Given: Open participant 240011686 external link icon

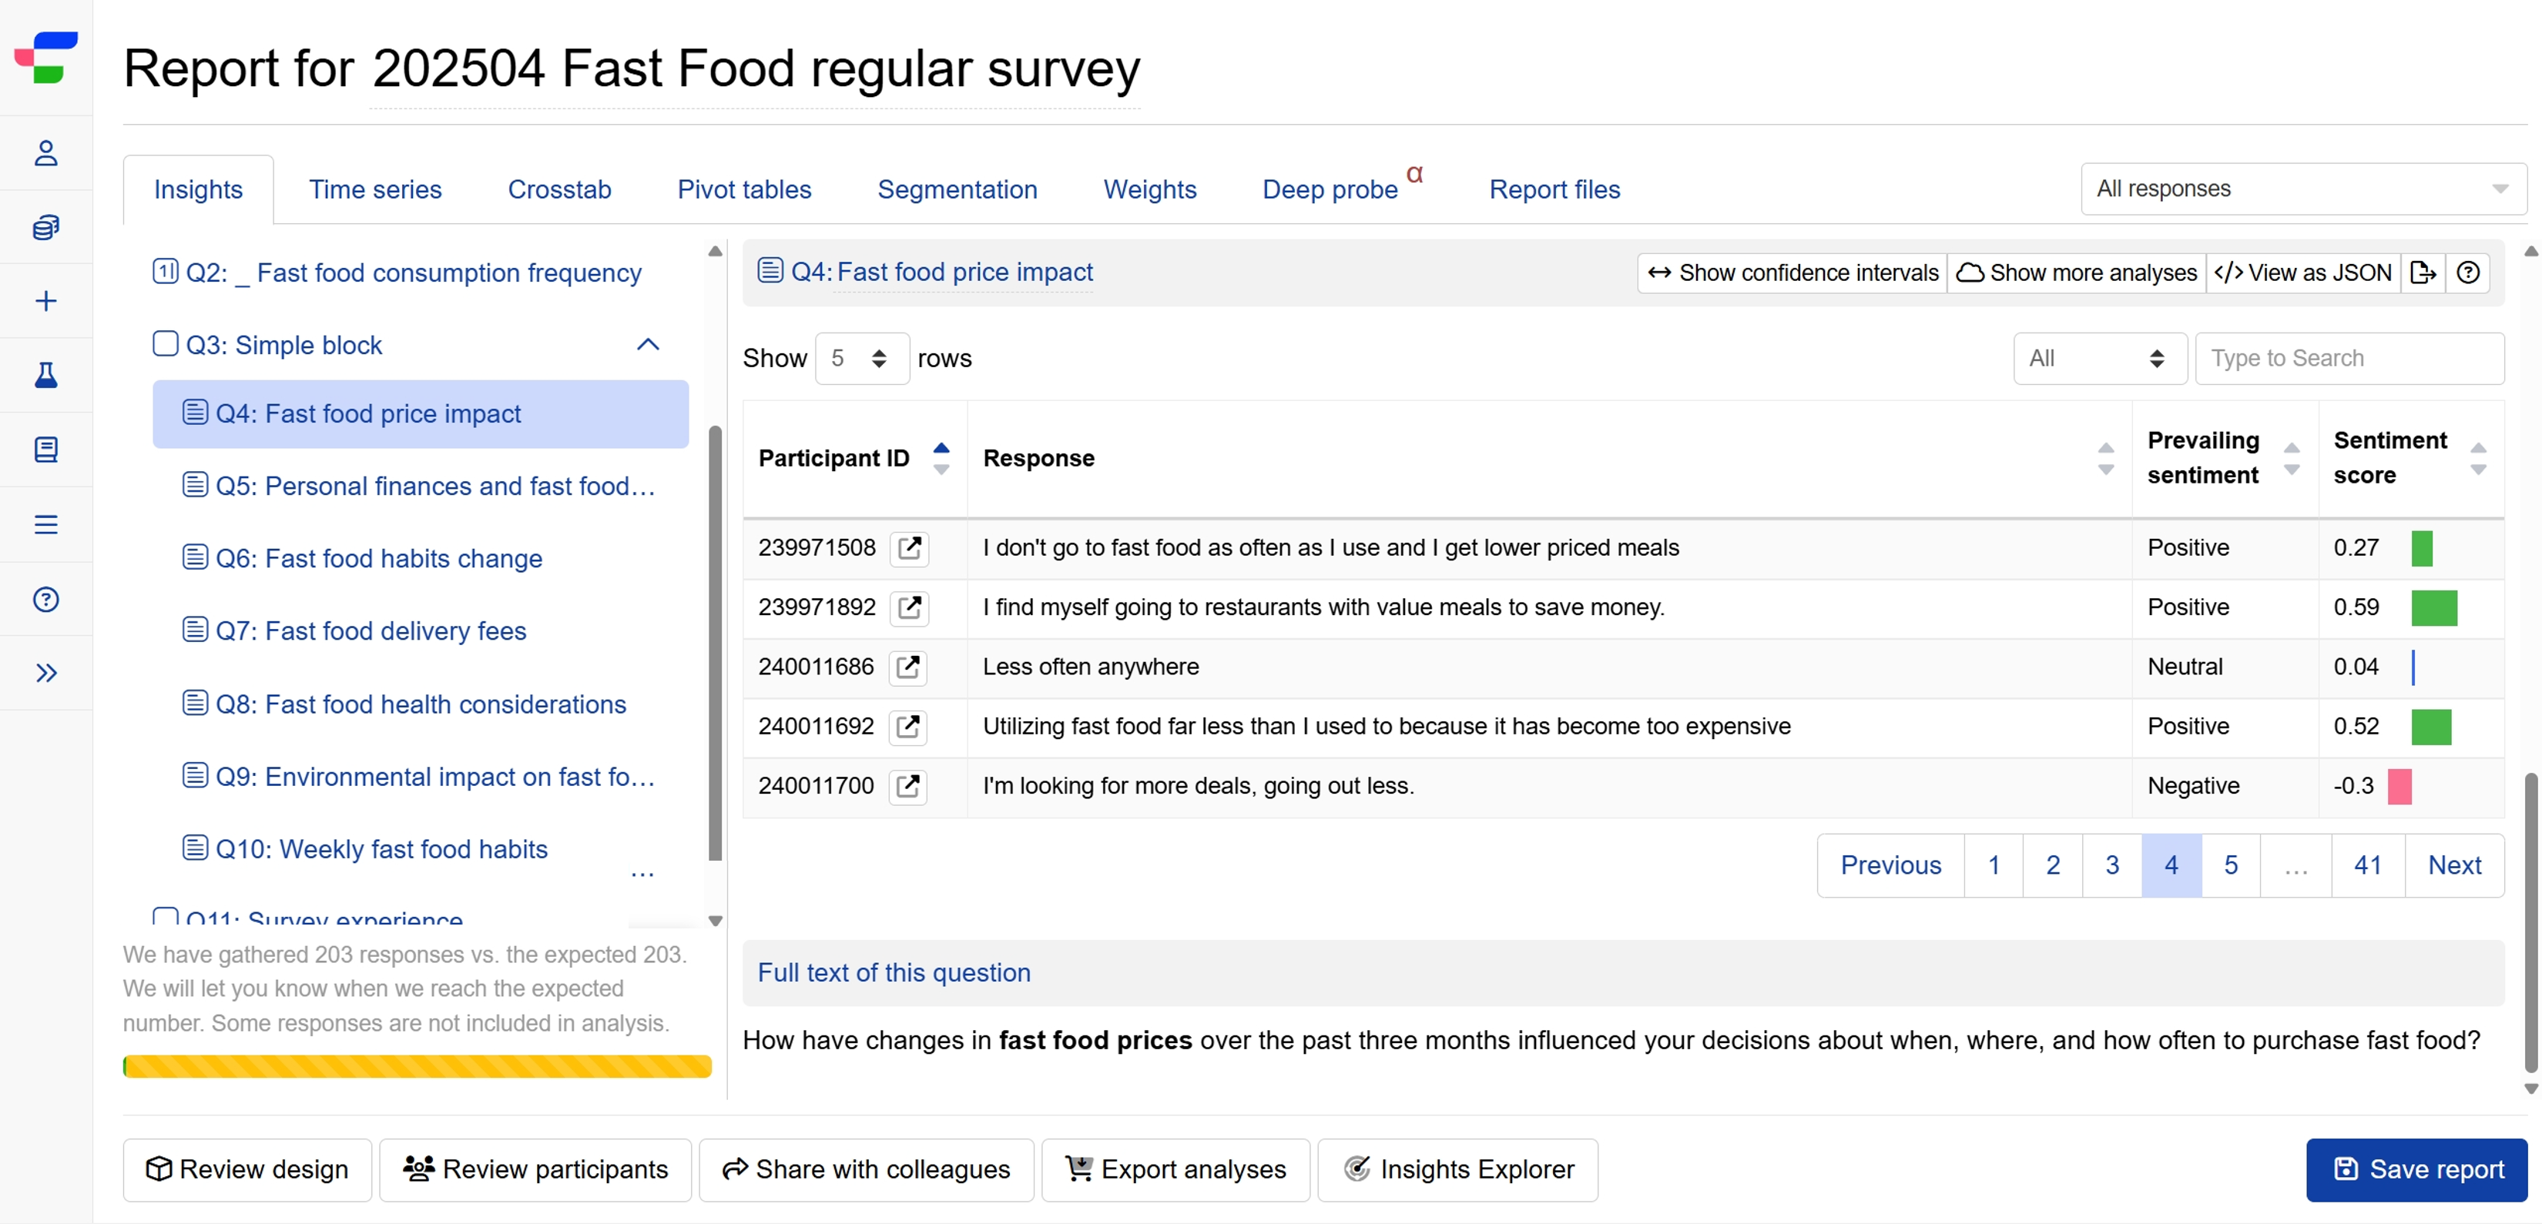Looking at the screenshot, I should pyautogui.click(x=907, y=667).
